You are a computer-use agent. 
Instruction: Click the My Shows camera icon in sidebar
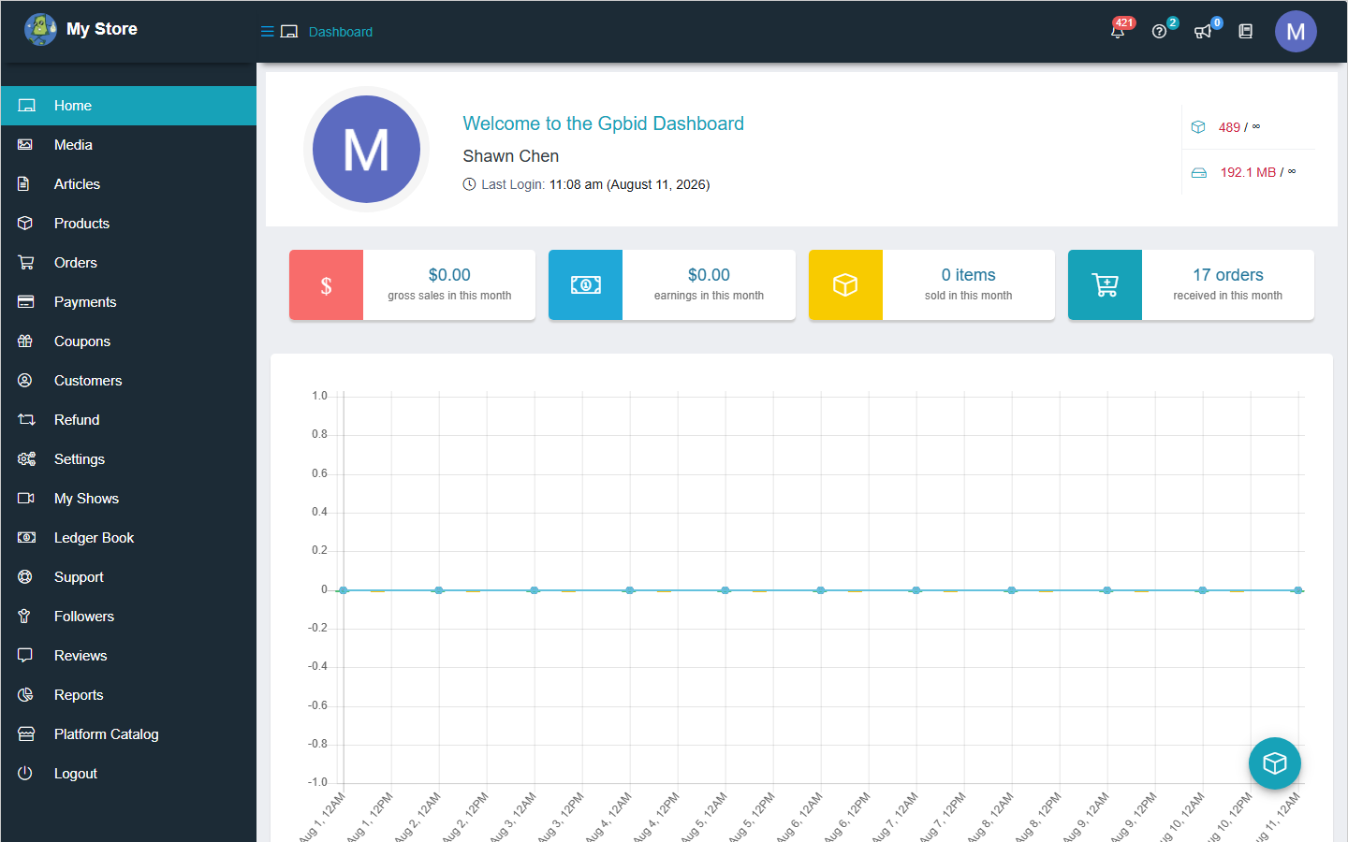[25, 499]
